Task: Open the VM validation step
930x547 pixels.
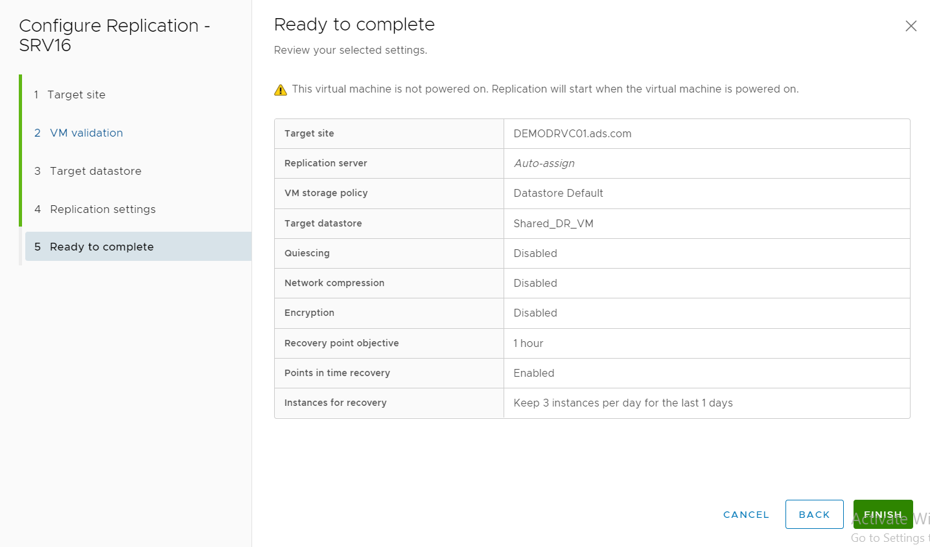Action: click(x=86, y=133)
